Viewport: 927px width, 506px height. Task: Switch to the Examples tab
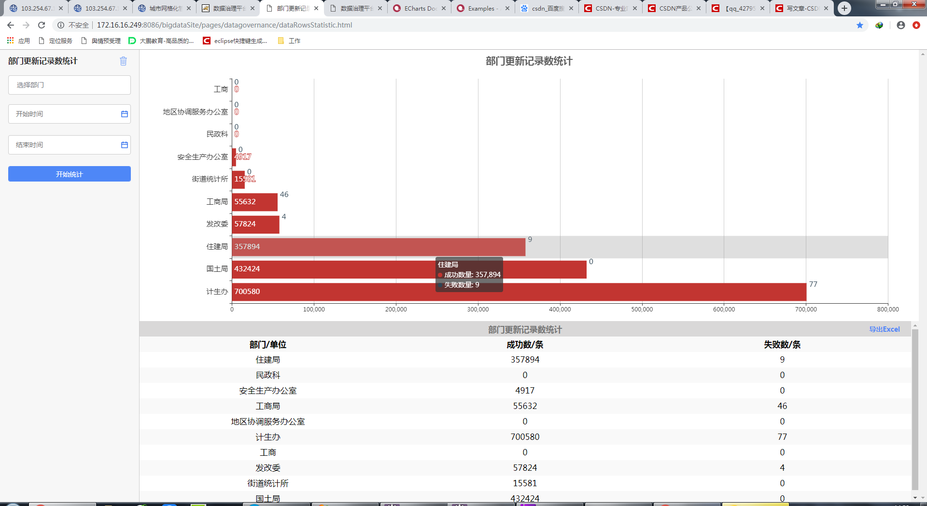(483, 8)
